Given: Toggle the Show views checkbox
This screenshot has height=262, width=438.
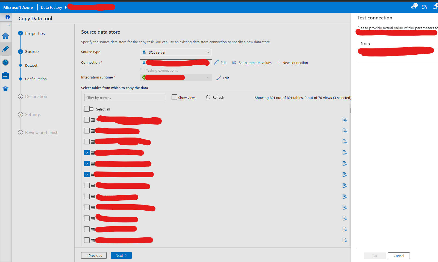Looking at the screenshot, I should [x=174, y=97].
